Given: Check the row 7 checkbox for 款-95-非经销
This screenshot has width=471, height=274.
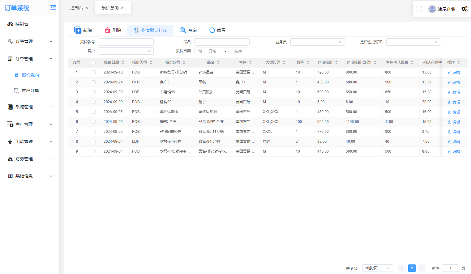Looking at the screenshot, I should [x=94, y=132].
